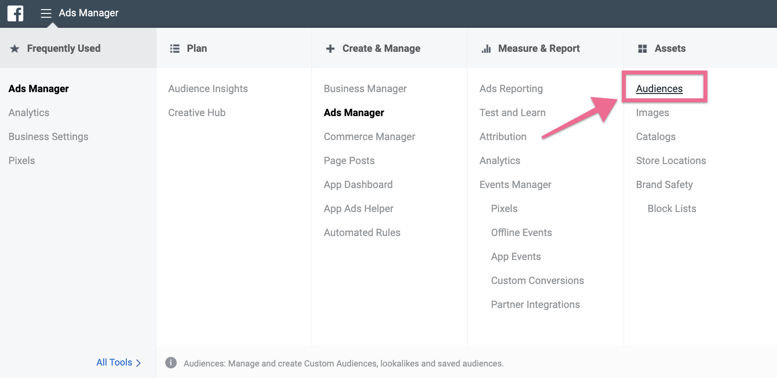This screenshot has width=777, height=378.
Task: Click the Frequently Used heading
Action: pyautogui.click(x=64, y=48)
